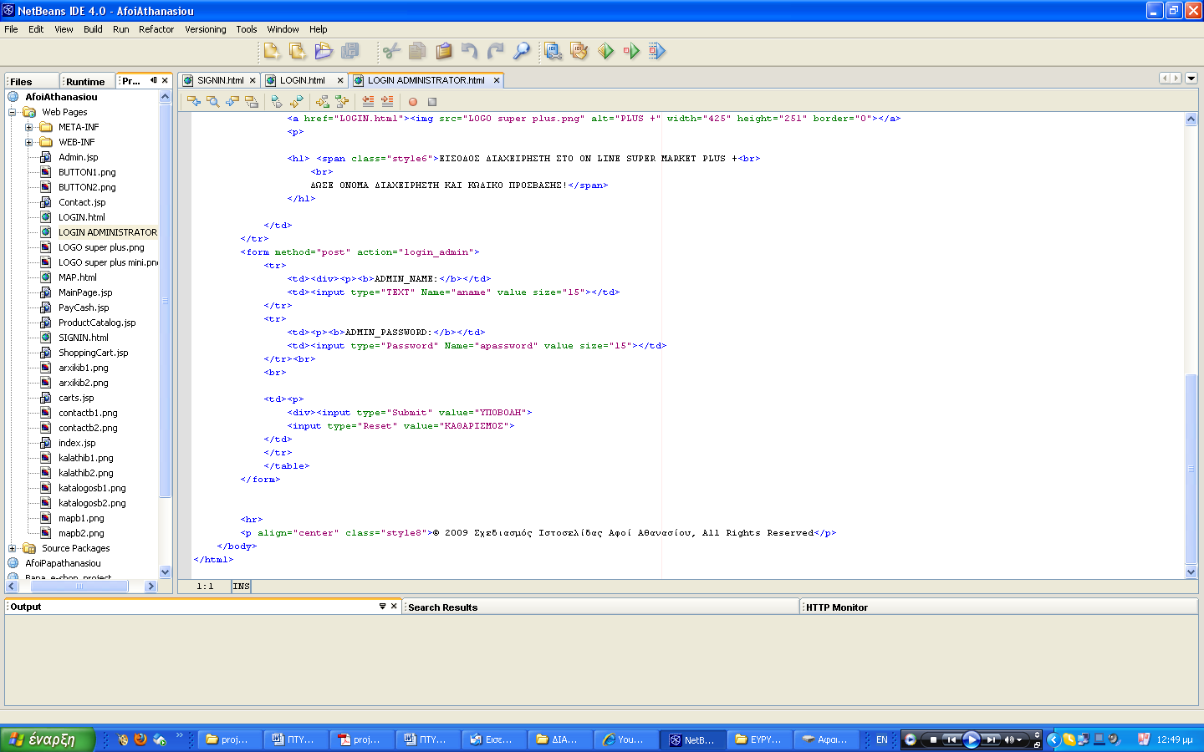
Task: Click the Run Main Project green arrow
Action: pos(605,51)
